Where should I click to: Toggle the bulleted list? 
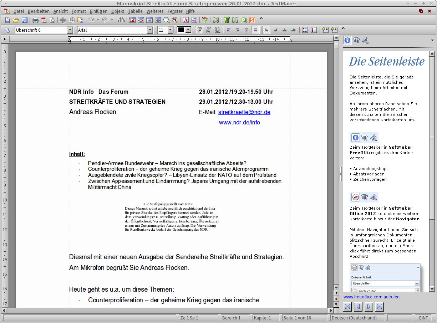coord(305,30)
